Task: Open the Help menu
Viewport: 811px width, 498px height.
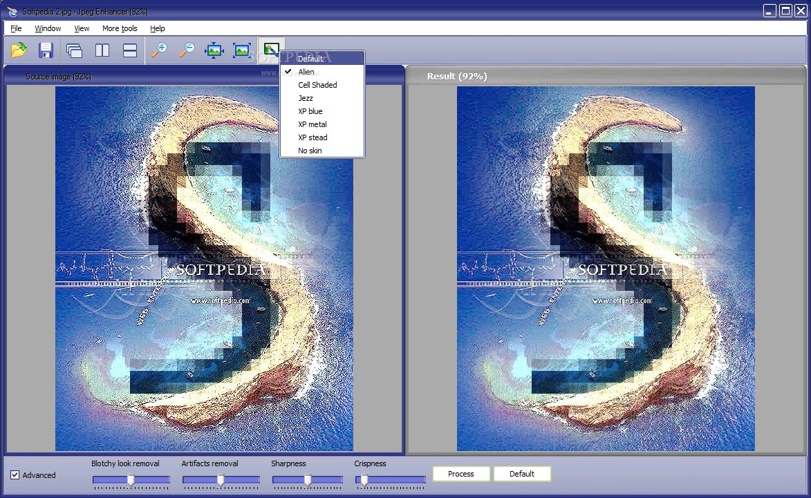Action: (x=157, y=28)
